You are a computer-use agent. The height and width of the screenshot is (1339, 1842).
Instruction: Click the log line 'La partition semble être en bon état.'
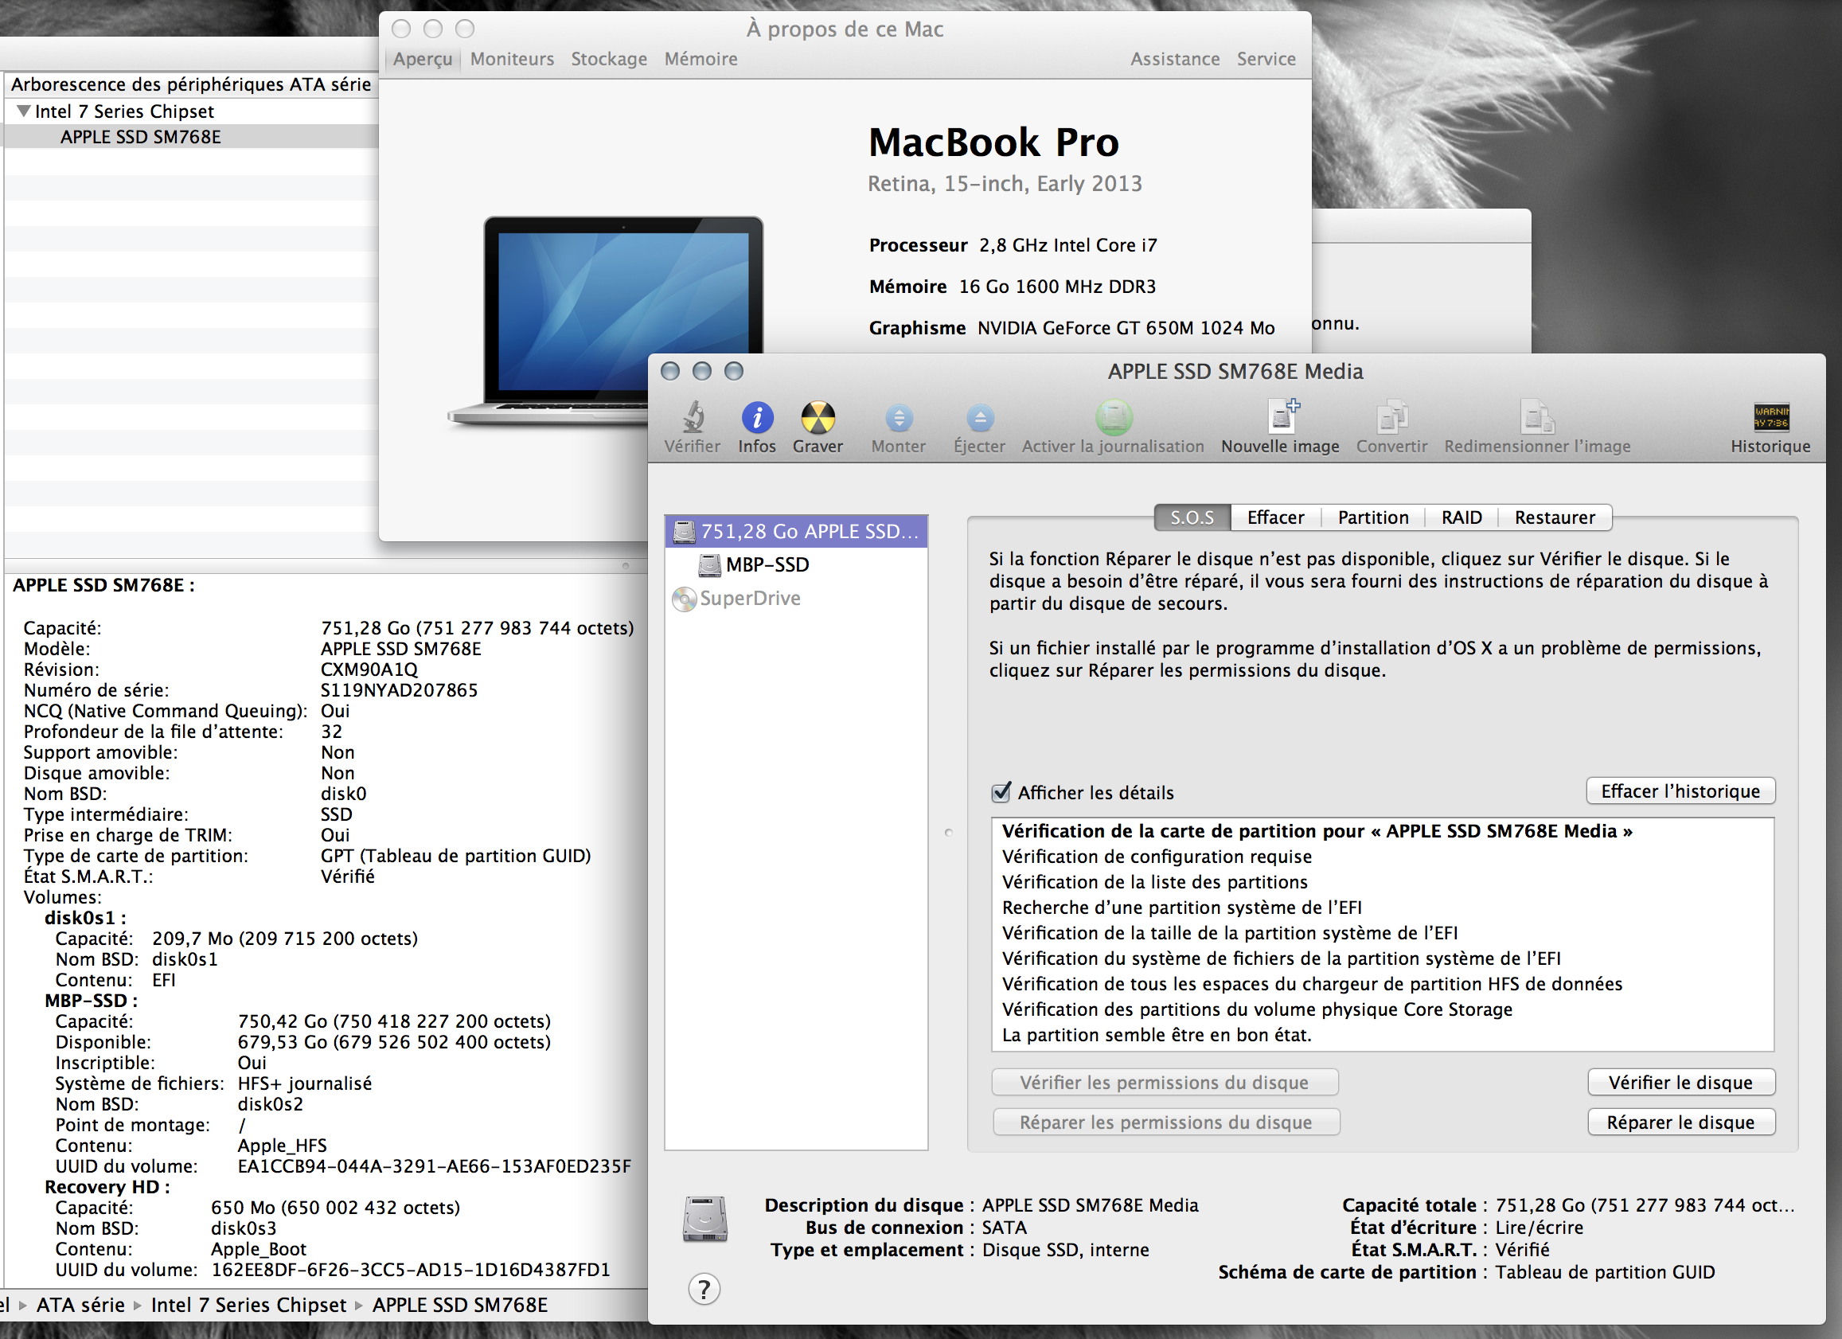point(1157,1036)
